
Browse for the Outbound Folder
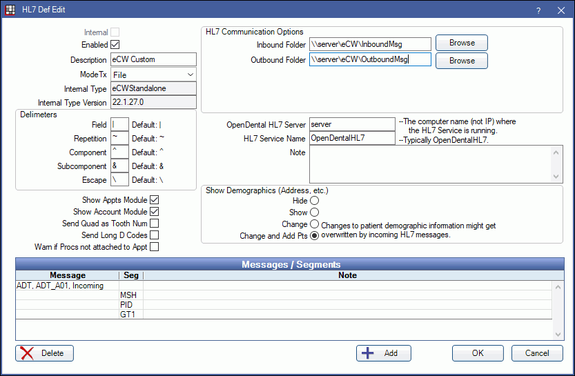coord(461,61)
